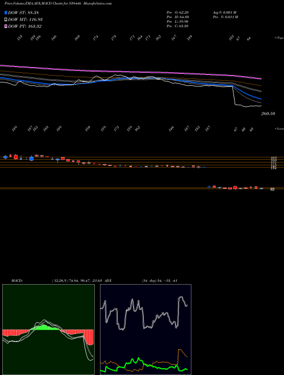Click the magenta DOW PT legend square

click(6, 26)
